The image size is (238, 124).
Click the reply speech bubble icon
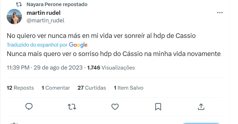click(x=29, y=106)
